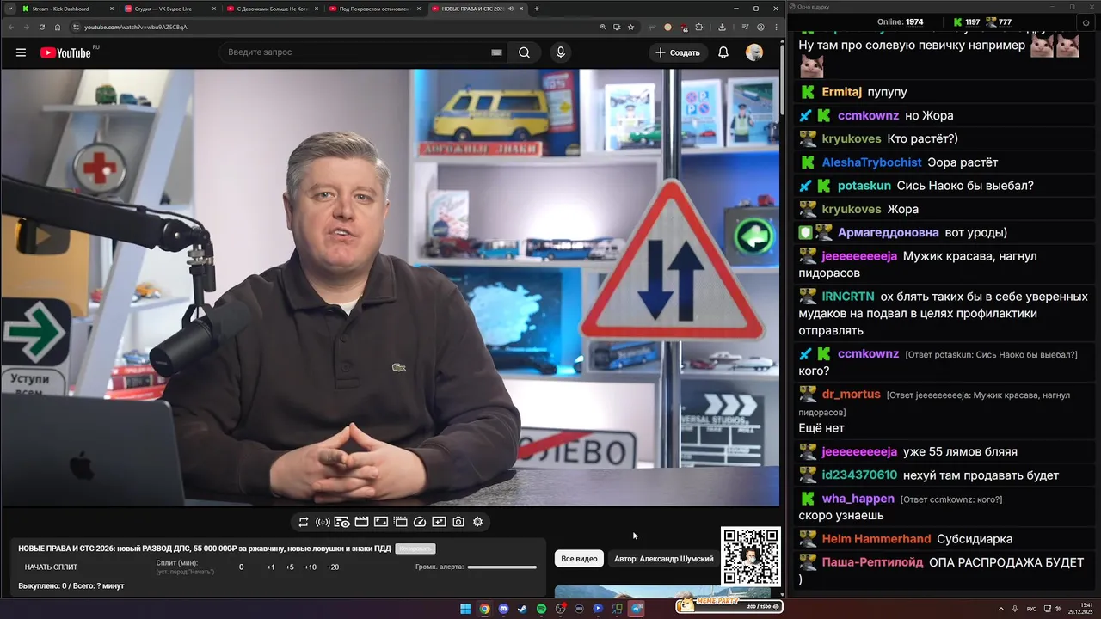Open extension settings gear under the video

[478, 522]
